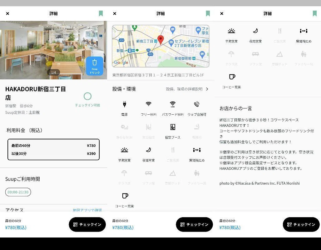Tap the 09:00-21:30 hours pill
This screenshot has height=250, width=321.
(x=18, y=192)
